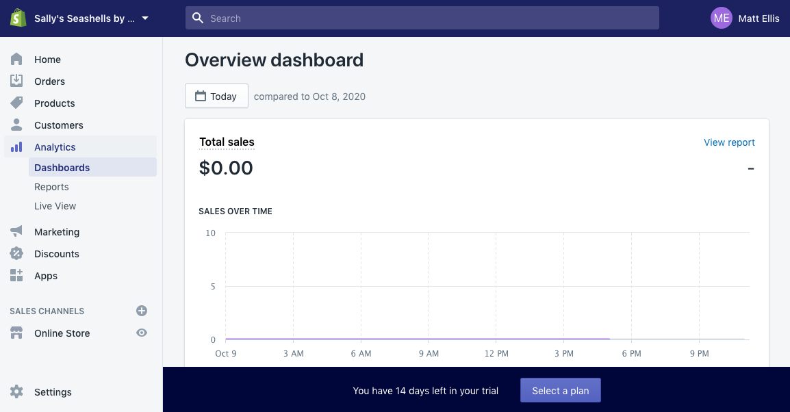Open Discounts via the percent badge icon
The height and width of the screenshot is (412, 790).
click(16, 253)
